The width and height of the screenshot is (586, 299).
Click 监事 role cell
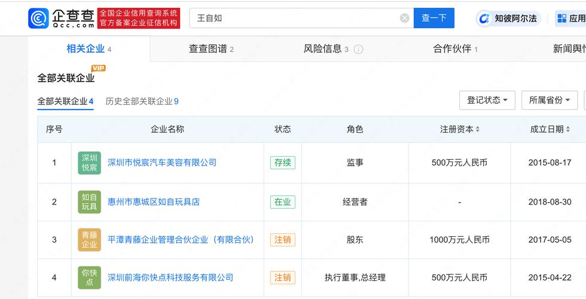click(355, 163)
